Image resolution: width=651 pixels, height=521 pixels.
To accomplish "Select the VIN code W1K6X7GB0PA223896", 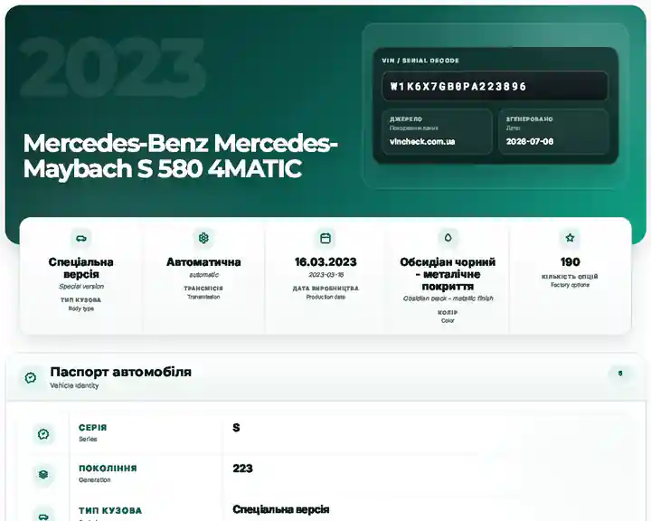I will (458, 87).
